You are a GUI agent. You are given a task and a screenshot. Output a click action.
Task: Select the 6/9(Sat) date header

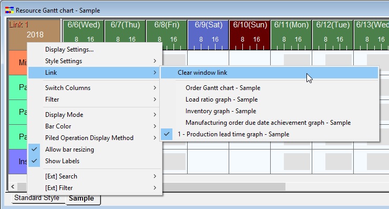click(208, 35)
